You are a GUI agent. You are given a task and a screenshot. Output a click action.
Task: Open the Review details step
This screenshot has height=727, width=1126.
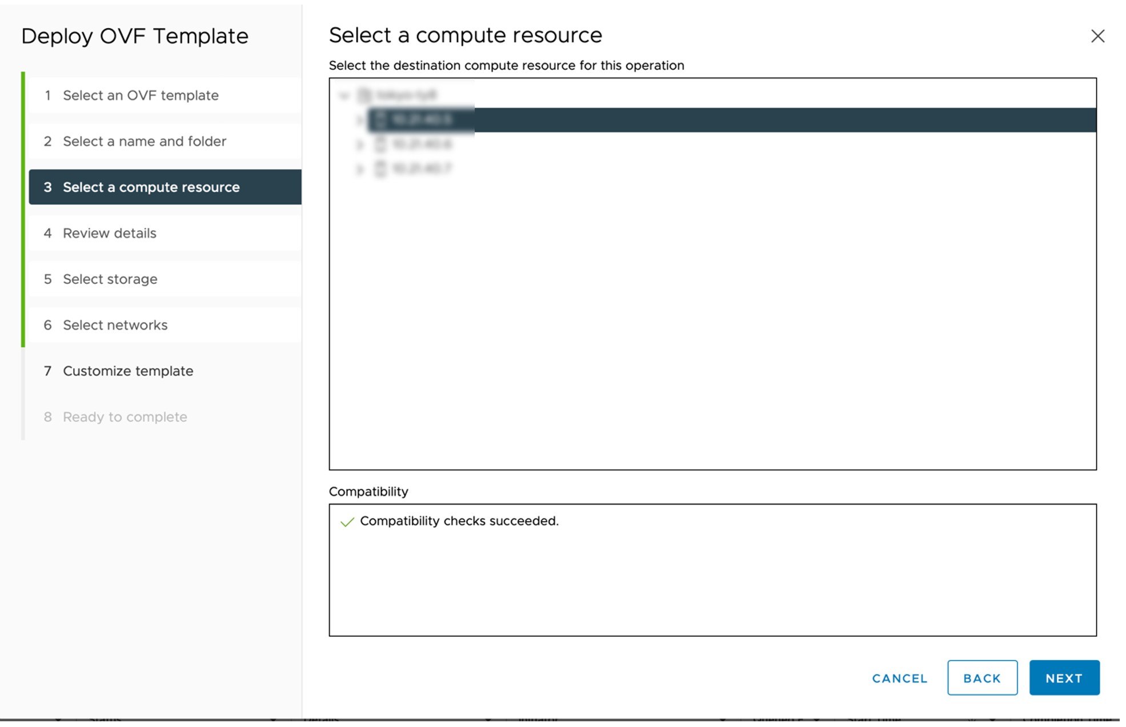[x=109, y=233]
